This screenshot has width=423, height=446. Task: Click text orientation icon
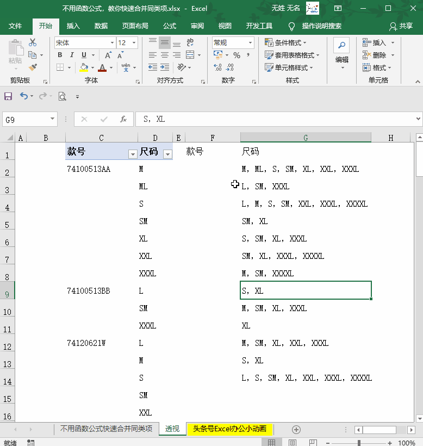pyautogui.click(x=182, y=67)
